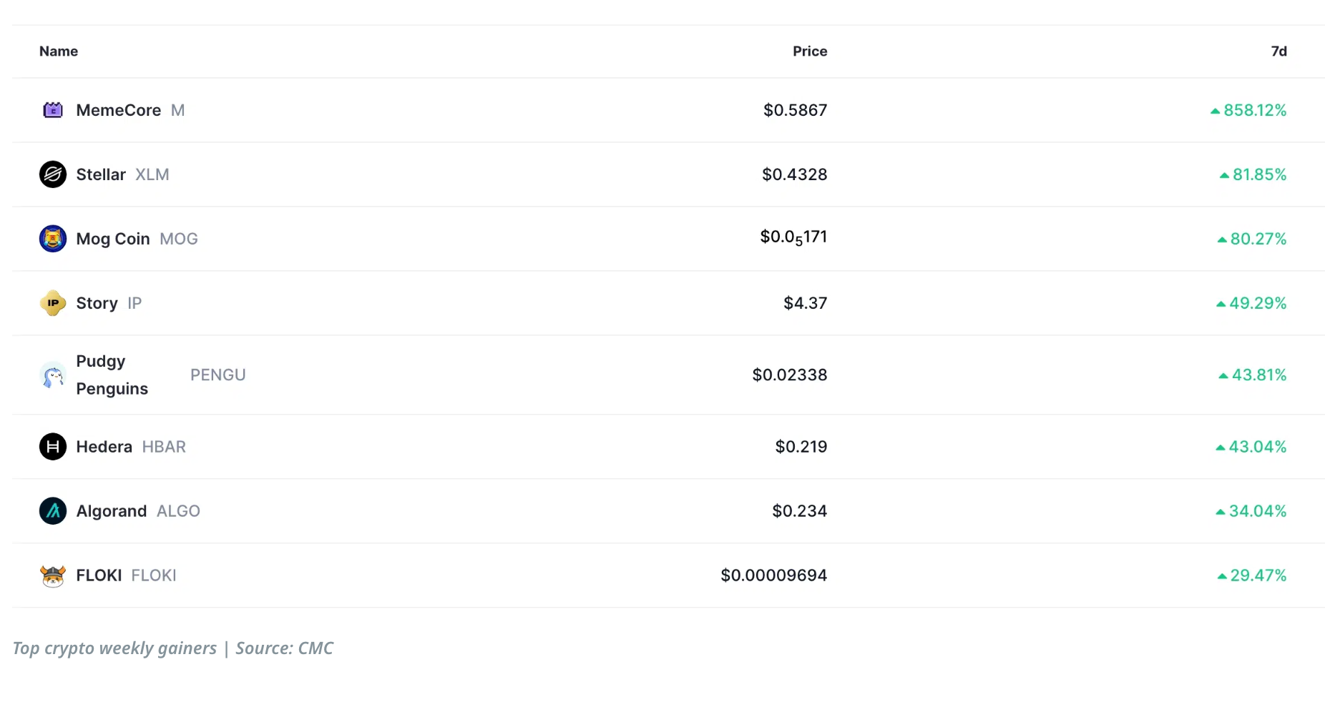Screen dimensions: 1325x702
Task: Click the PENGU ticker symbol
Action: click(218, 375)
